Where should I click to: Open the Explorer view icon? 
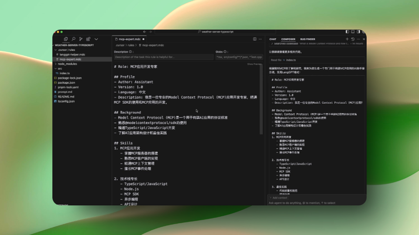coord(66,39)
